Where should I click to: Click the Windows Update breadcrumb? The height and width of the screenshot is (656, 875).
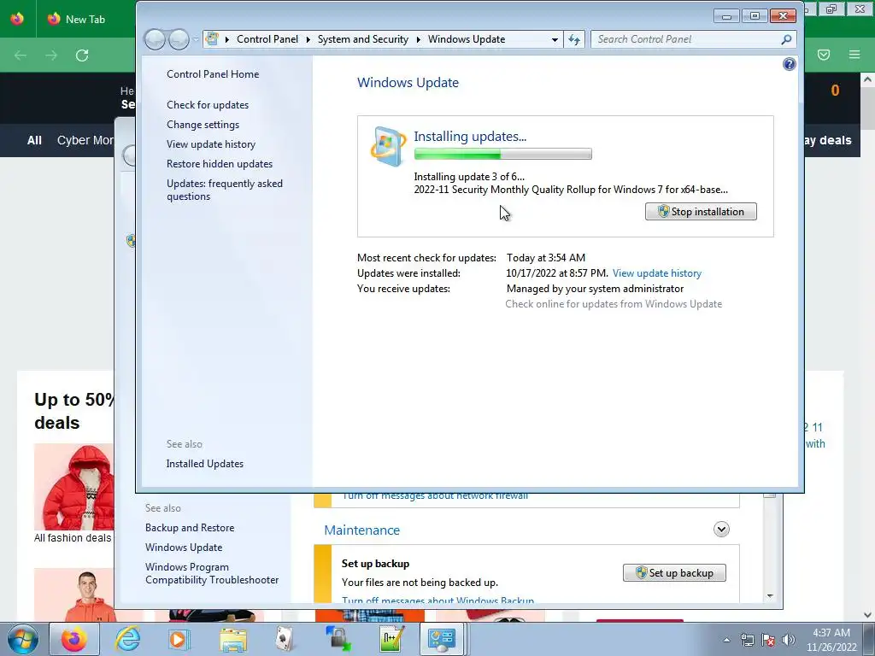point(467,39)
